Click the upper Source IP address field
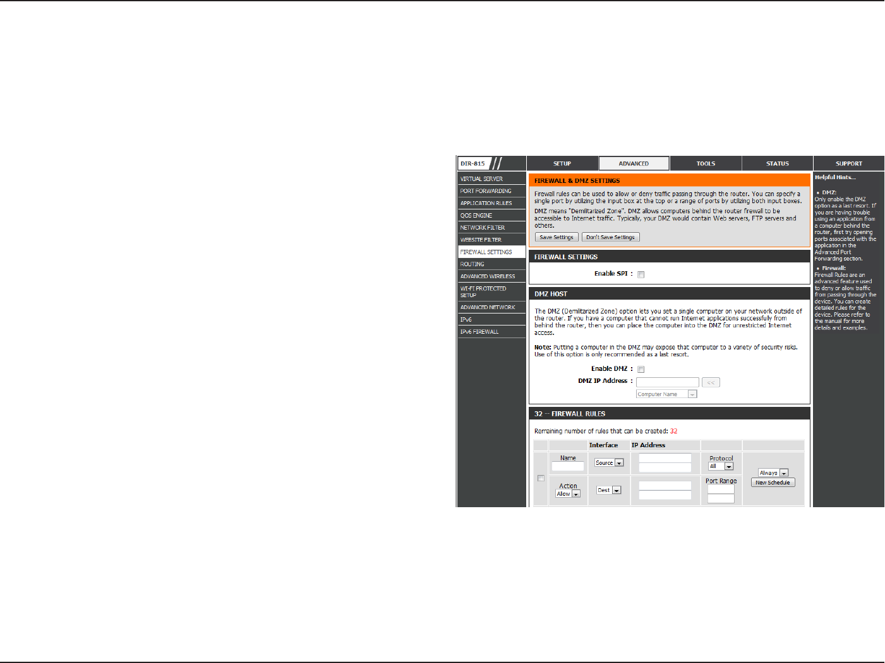The height and width of the screenshot is (663, 885). click(665, 458)
